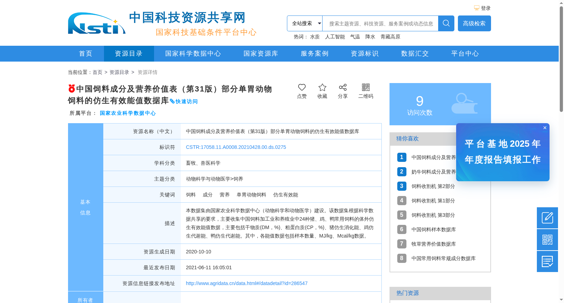The height and width of the screenshot is (303, 564).
Task: Open the agridata.cn resource URL link
Action: [x=246, y=283]
